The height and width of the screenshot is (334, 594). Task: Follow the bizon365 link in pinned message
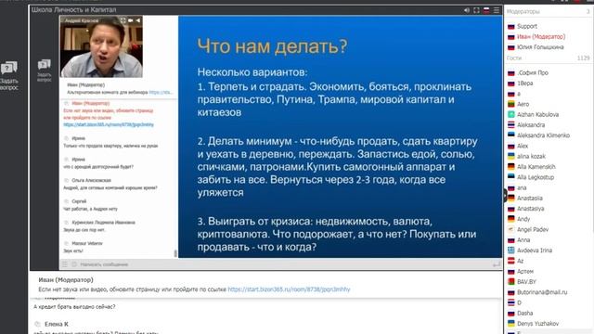click(x=289, y=289)
